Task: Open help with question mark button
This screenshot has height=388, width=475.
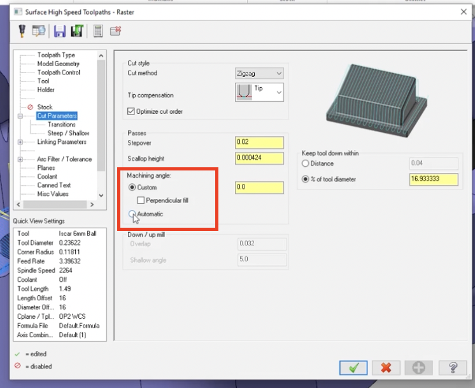Action: (x=453, y=368)
